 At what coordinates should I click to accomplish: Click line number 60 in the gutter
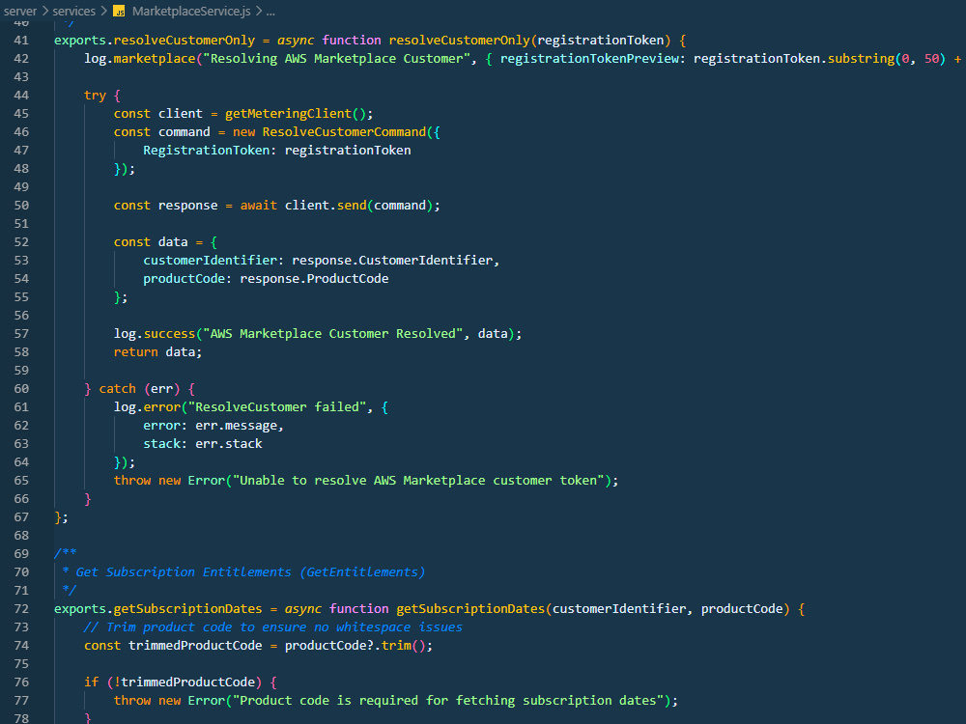[21, 388]
